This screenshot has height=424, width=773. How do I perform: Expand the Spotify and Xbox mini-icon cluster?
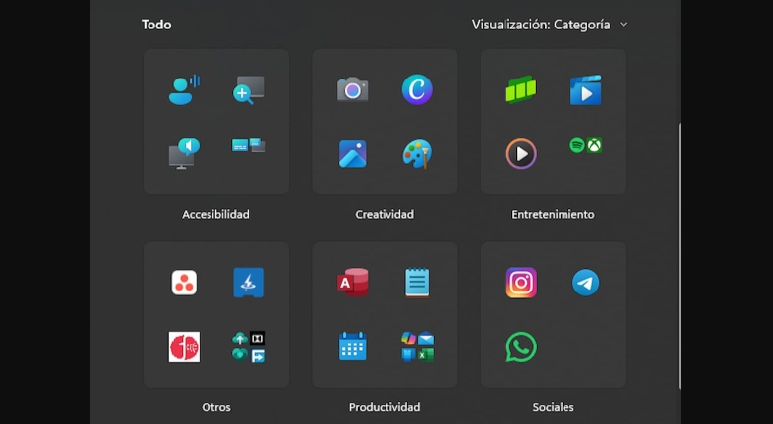[586, 146]
